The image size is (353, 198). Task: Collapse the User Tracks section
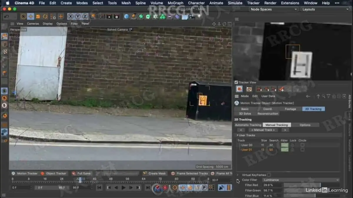click(x=238, y=135)
